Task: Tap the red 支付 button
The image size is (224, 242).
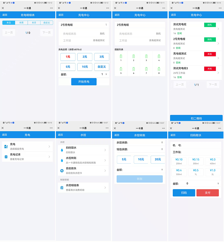Action: tap(207, 193)
